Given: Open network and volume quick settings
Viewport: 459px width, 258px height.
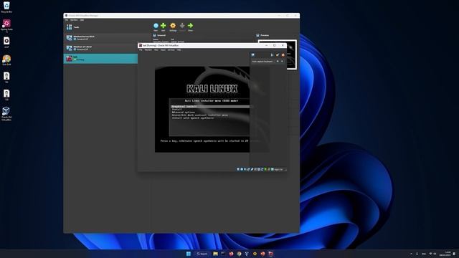Looking at the screenshot, I should pos(432,254).
